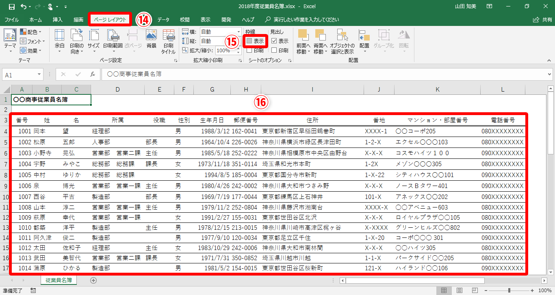Image resolution: width=555 pixels, height=295 pixels.
Task: Click the Select All corner button
Action: [6, 90]
